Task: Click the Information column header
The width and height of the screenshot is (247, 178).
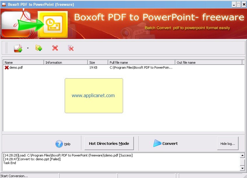Action: coord(66,62)
